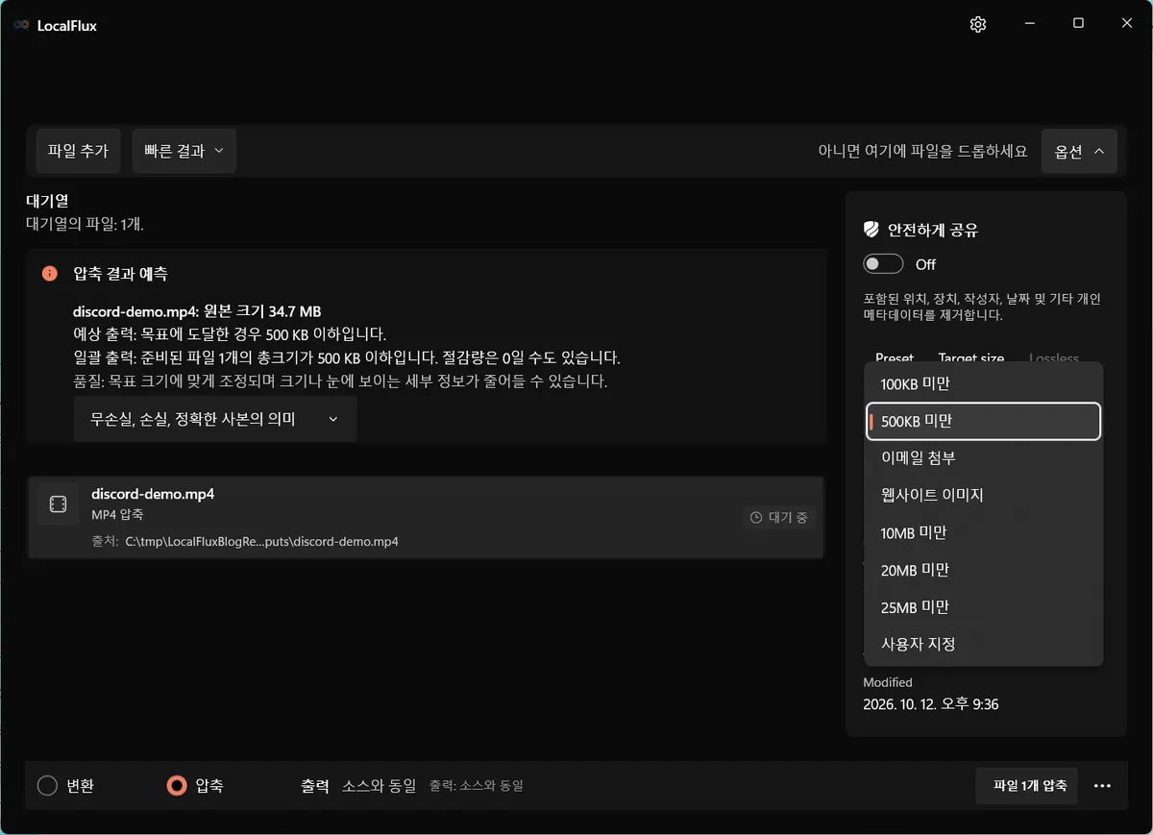Choose 25MB 미만 from the list
1153x835 pixels.
[x=983, y=607]
